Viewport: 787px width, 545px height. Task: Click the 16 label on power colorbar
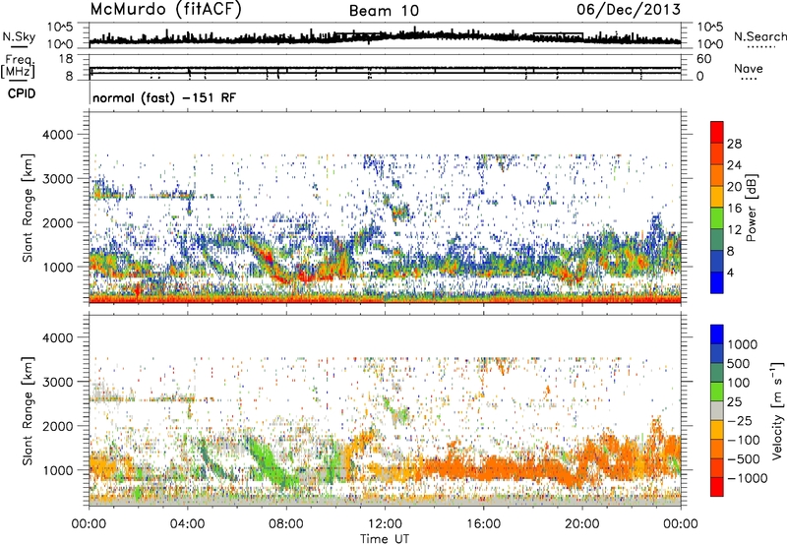point(734,209)
